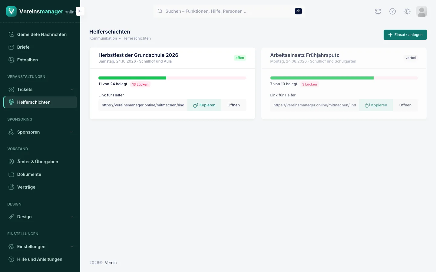
Task: Click the Vereinsmanager logo icon
Action: click(x=11, y=11)
